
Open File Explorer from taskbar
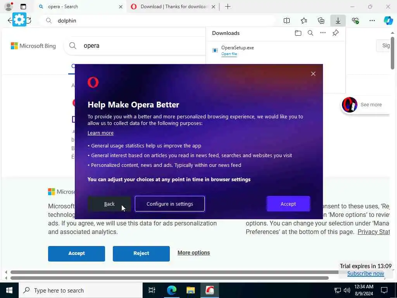191,290
